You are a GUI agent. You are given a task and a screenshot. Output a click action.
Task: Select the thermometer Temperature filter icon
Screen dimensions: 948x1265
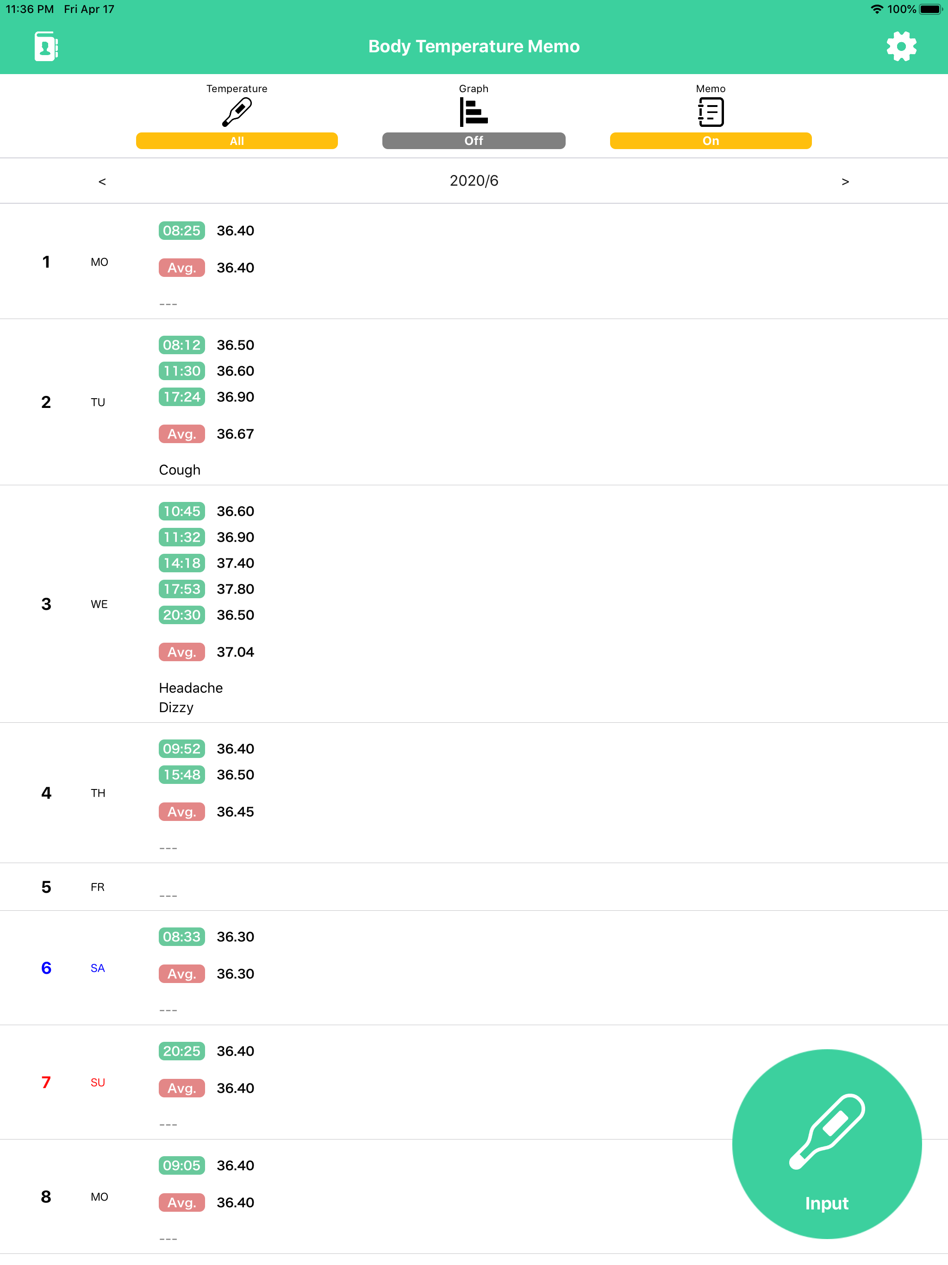(x=237, y=112)
